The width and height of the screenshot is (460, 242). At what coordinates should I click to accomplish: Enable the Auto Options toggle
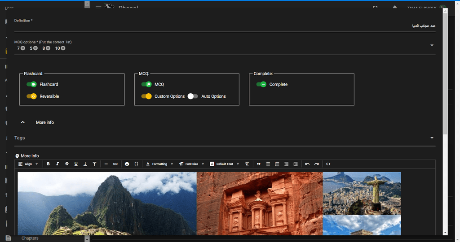tap(193, 96)
